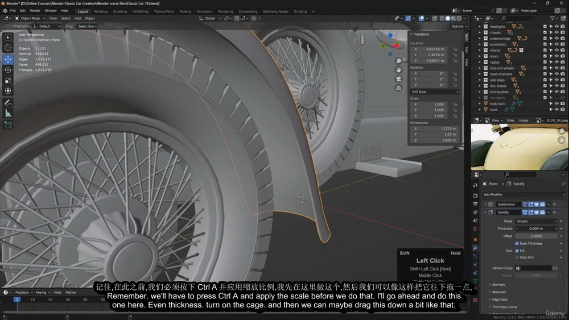The width and height of the screenshot is (569, 320).
Task: Remove the Subdivision modifier with X
Action: [554, 205]
